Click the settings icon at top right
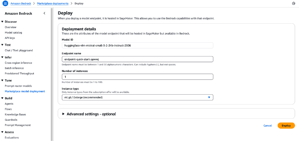299x141 pixels. (x=293, y=3)
